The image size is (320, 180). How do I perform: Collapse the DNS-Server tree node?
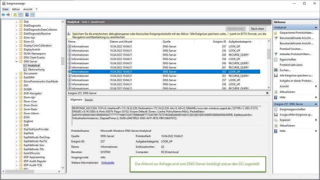tap(17, 61)
